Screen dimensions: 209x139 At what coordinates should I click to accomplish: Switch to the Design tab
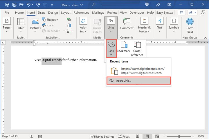[53, 13]
